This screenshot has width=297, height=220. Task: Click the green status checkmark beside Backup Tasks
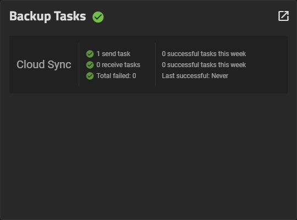[x=98, y=17]
